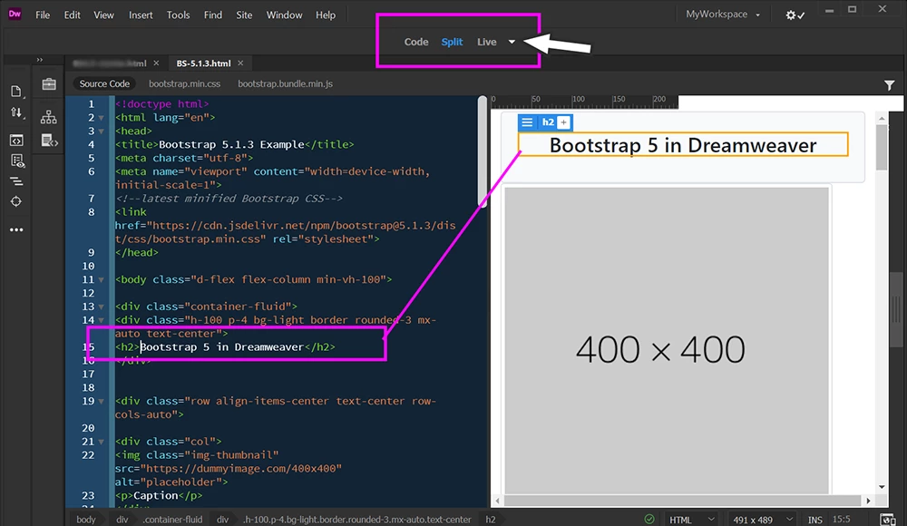907x526 pixels.
Task: Select the h2 tag in status bar tag selector
Action: click(490, 520)
